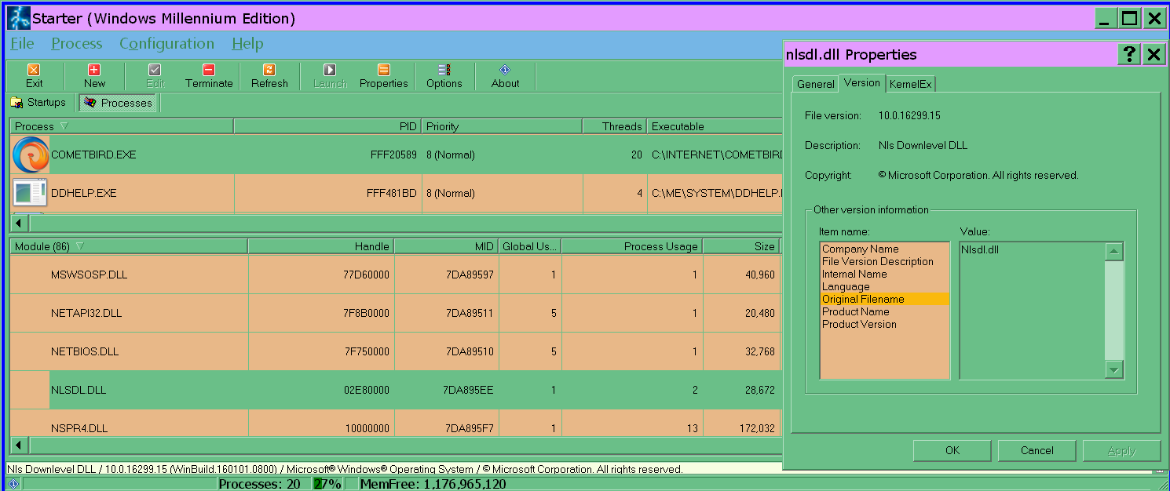Select the NSPR4.DLL module row

[395, 424]
